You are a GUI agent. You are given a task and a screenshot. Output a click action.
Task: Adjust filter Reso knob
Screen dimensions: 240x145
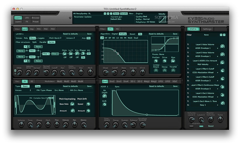click(x=124, y=72)
